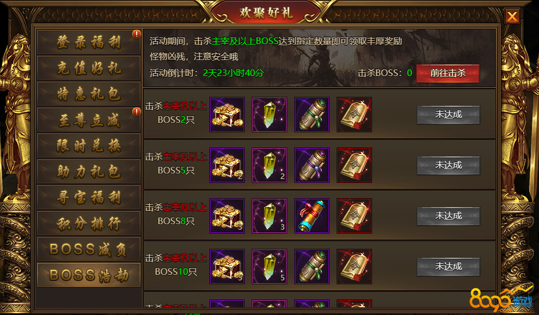Click red-blue scroll icon in BOSS8只 row

312,216
